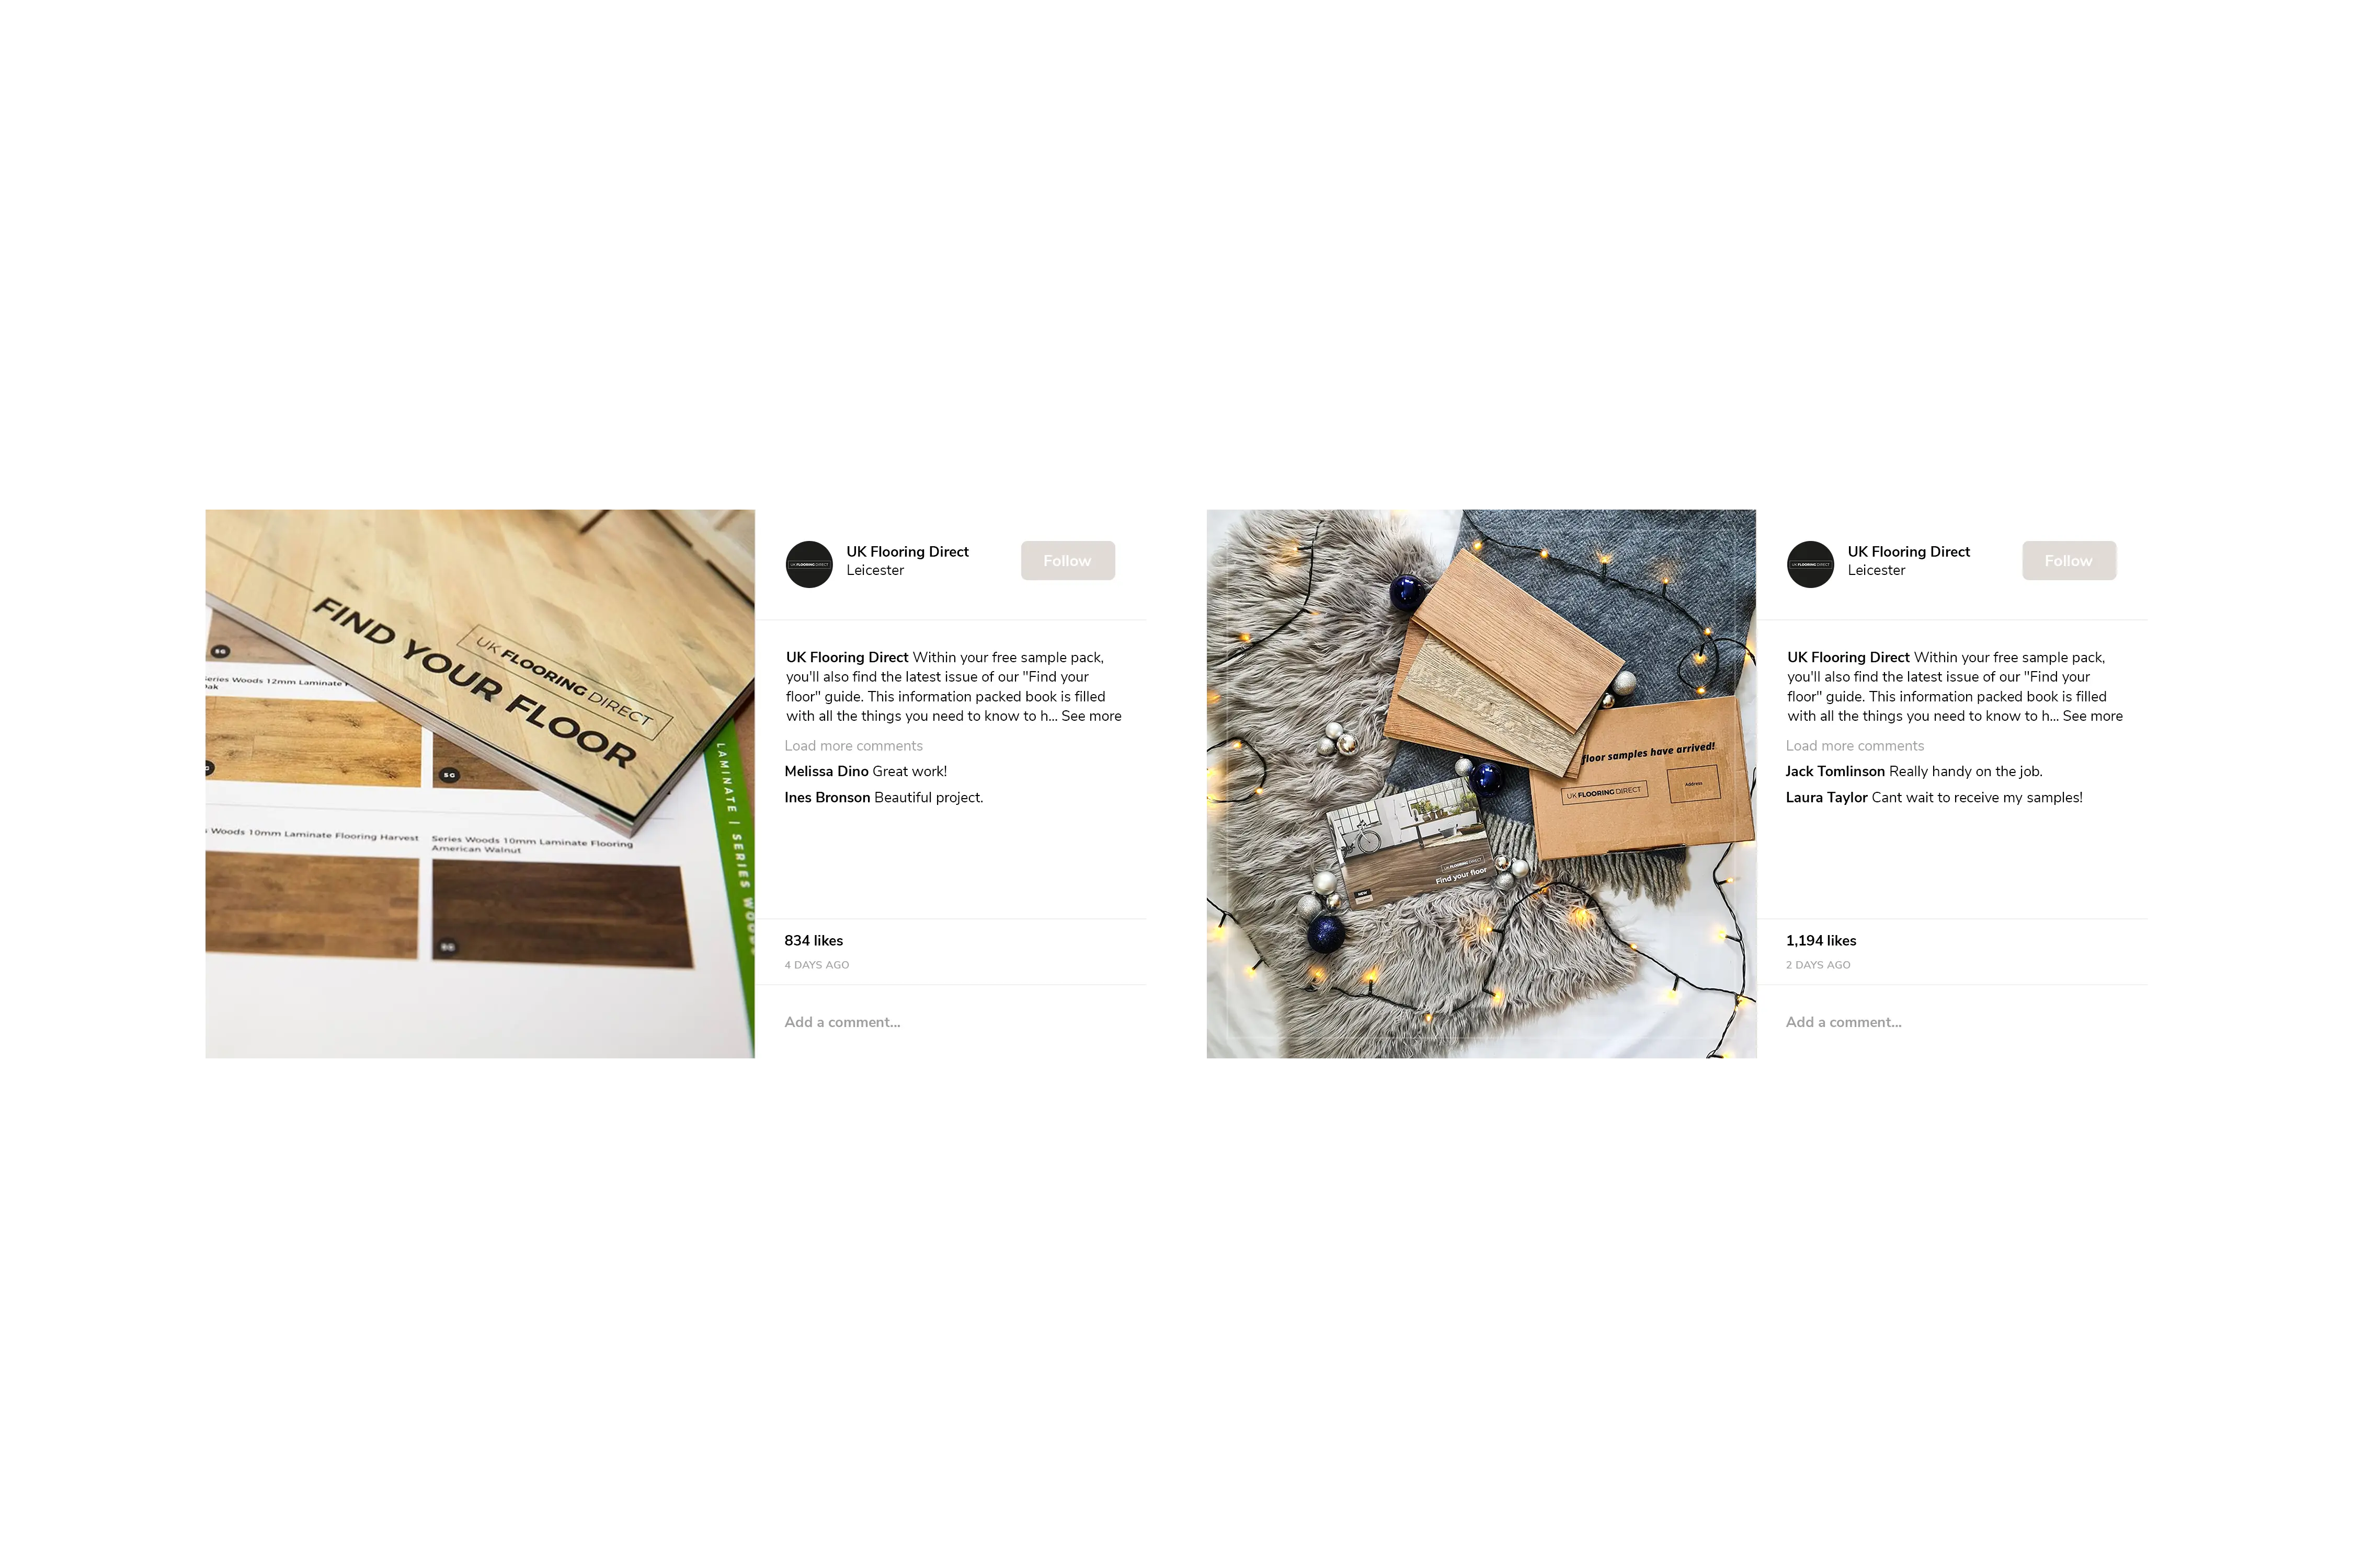Open Laura Taylor's commenter profile
Image resolution: width=2353 pixels, height=1568 pixels.
pyautogui.click(x=1827, y=797)
